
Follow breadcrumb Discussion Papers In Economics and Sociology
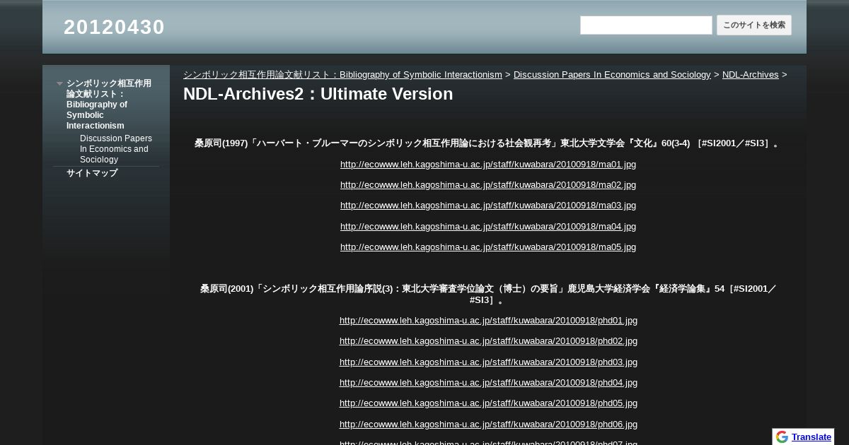(x=612, y=75)
